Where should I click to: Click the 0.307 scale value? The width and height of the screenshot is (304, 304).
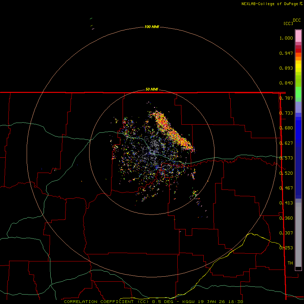[x=286, y=233]
